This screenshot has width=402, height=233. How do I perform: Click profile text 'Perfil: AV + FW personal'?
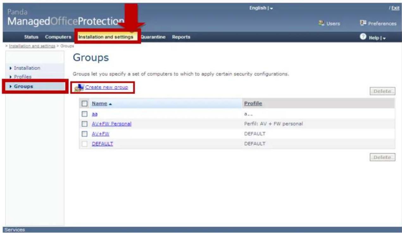point(273,124)
